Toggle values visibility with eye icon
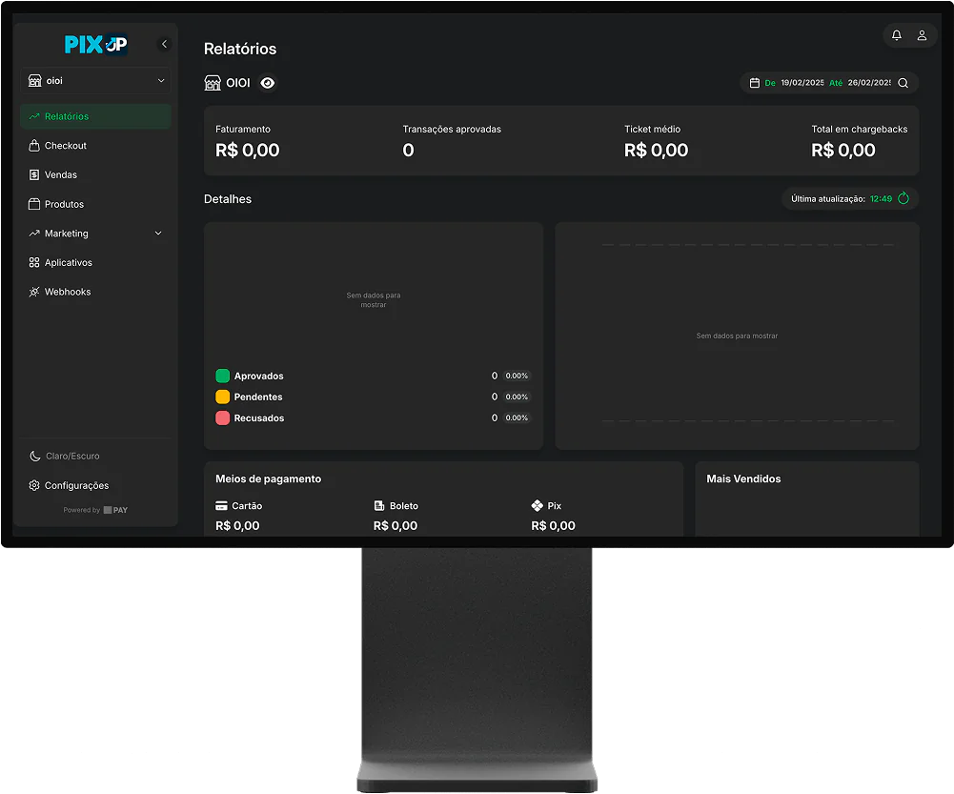The height and width of the screenshot is (794, 954). click(x=268, y=83)
